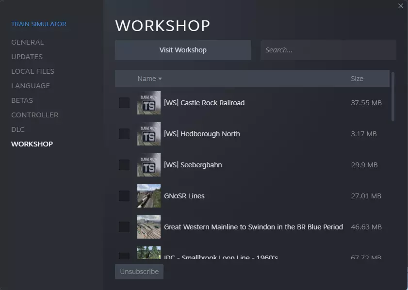Select the GNoSR Lines item name
Image resolution: width=408 pixels, height=290 pixels.
coord(184,196)
